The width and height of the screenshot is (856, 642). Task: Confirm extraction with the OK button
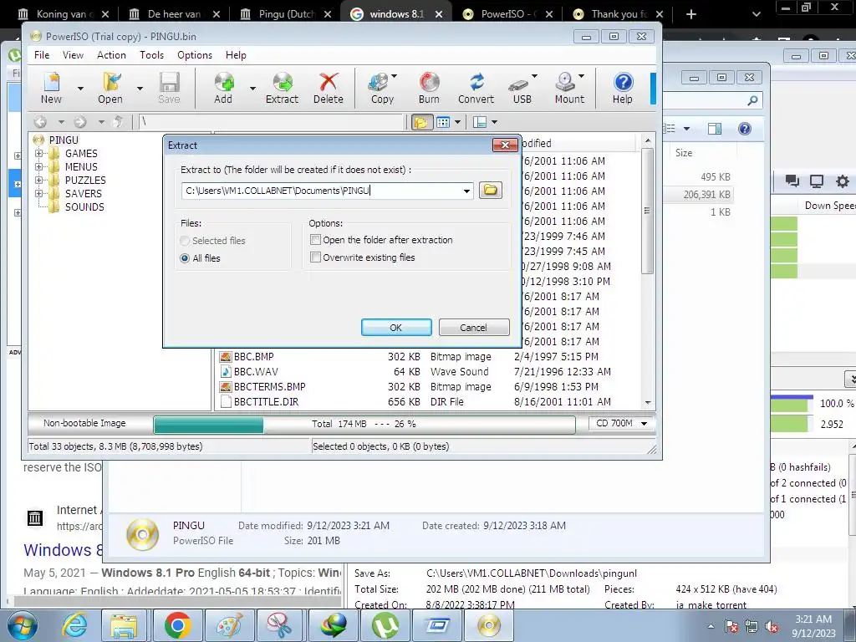(396, 328)
